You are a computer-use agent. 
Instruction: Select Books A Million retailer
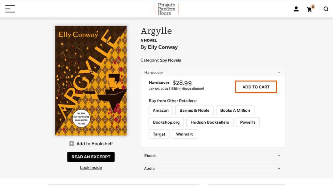235,110
